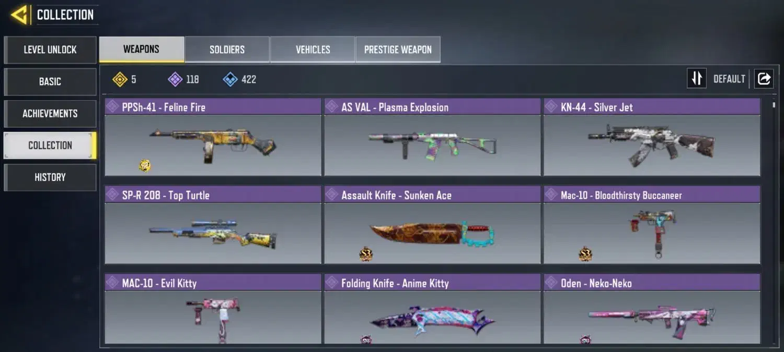Filter by the purple epic rarity icon
The width and height of the screenshot is (784, 352).
click(175, 79)
